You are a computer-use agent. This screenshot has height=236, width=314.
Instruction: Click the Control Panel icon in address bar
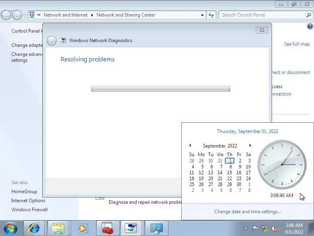click(x=32, y=15)
